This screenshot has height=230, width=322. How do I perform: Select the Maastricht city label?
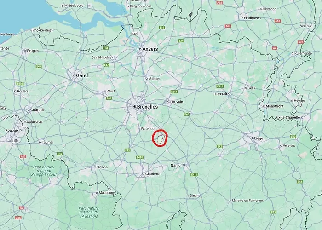point(275,106)
